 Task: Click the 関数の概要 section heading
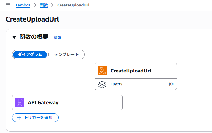click(x=34, y=37)
